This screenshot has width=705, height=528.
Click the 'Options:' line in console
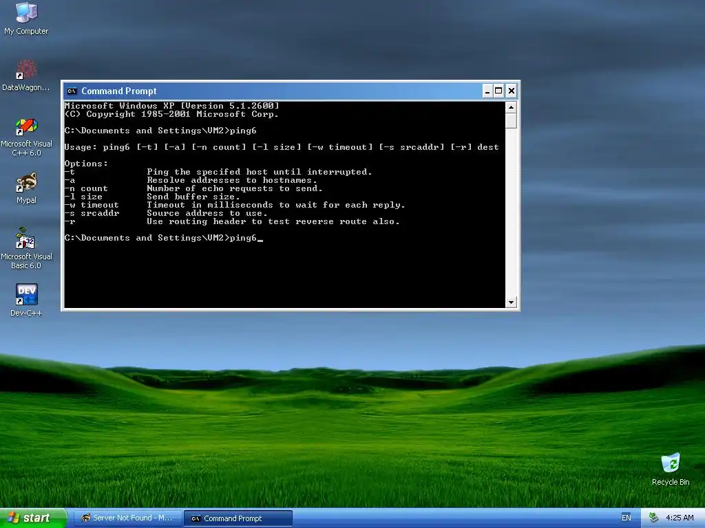(86, 164)
